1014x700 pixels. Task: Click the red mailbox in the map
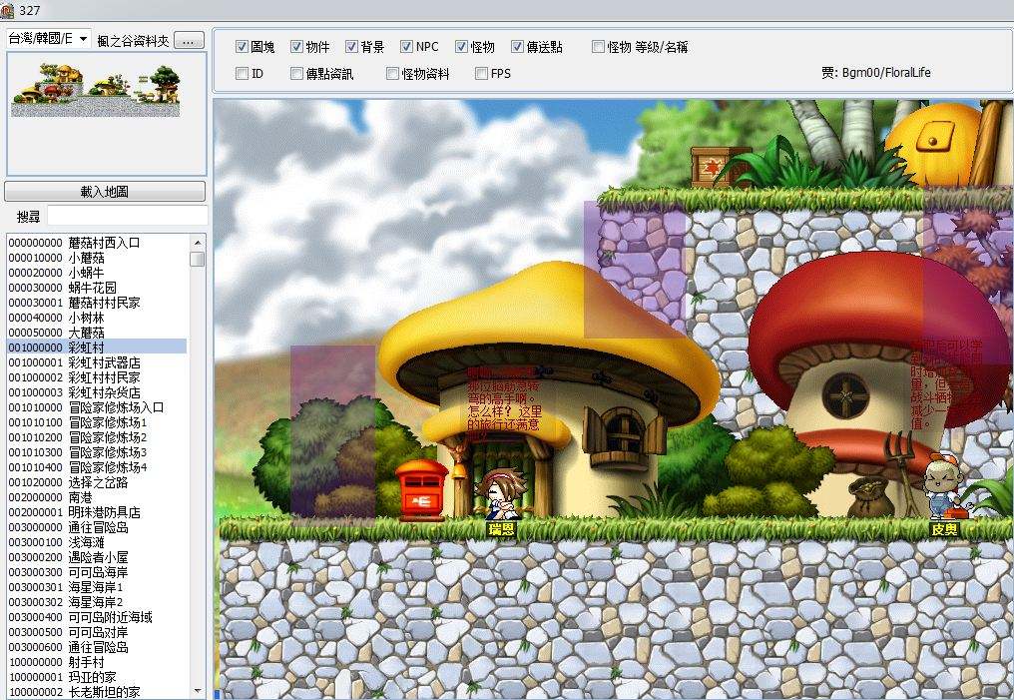(421, 490)
